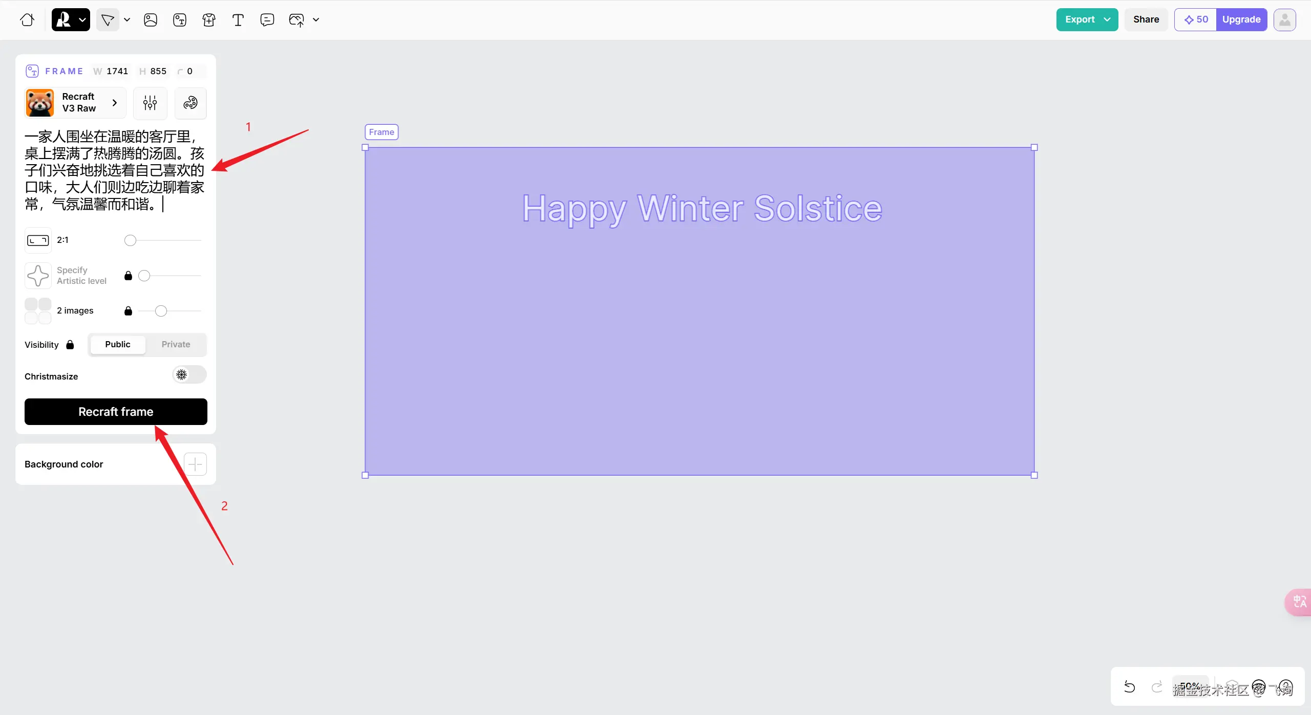Select the frame tool icon
Image resolution: width=1311 pixels, height=715 pixels.
[180, 19]
